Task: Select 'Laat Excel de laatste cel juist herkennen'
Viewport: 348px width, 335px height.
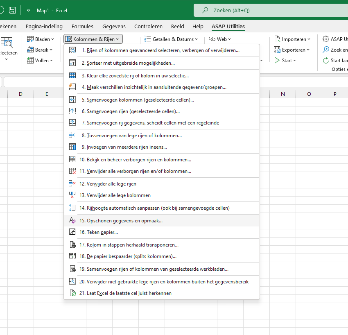Action: (x=129, y=293)
